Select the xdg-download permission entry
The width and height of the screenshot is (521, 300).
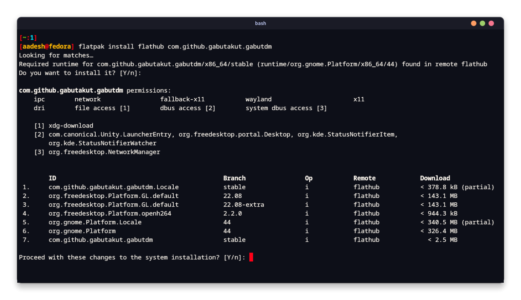[x=71, y=125]
